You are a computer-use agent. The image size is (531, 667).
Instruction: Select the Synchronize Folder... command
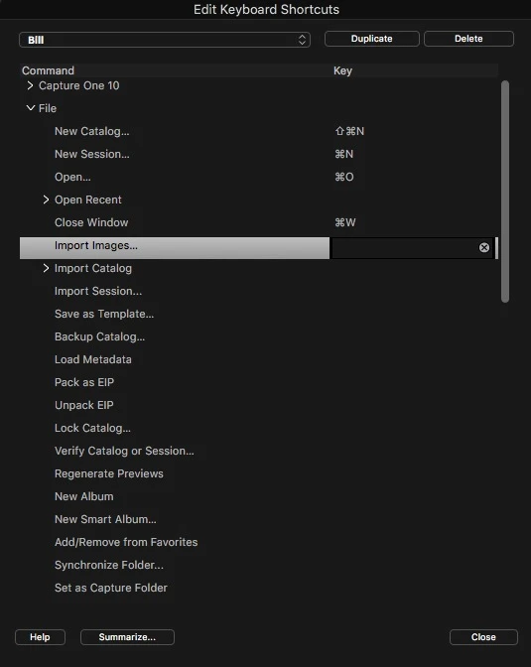(109, 565)
